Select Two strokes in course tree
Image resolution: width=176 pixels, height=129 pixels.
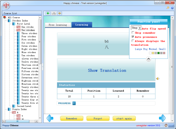28,30
